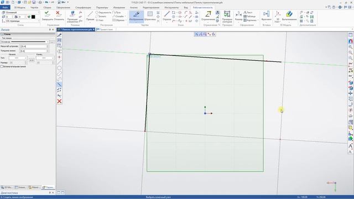Viewport: 354px width, 199px height.
Task: Pin the Линия properties panel
Action: click(50, 29)
